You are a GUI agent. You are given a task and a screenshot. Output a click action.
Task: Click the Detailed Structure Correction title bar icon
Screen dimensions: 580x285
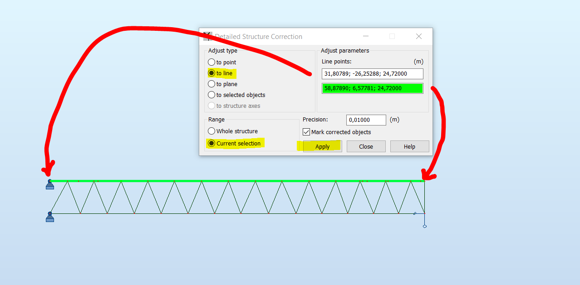point(207,36)
